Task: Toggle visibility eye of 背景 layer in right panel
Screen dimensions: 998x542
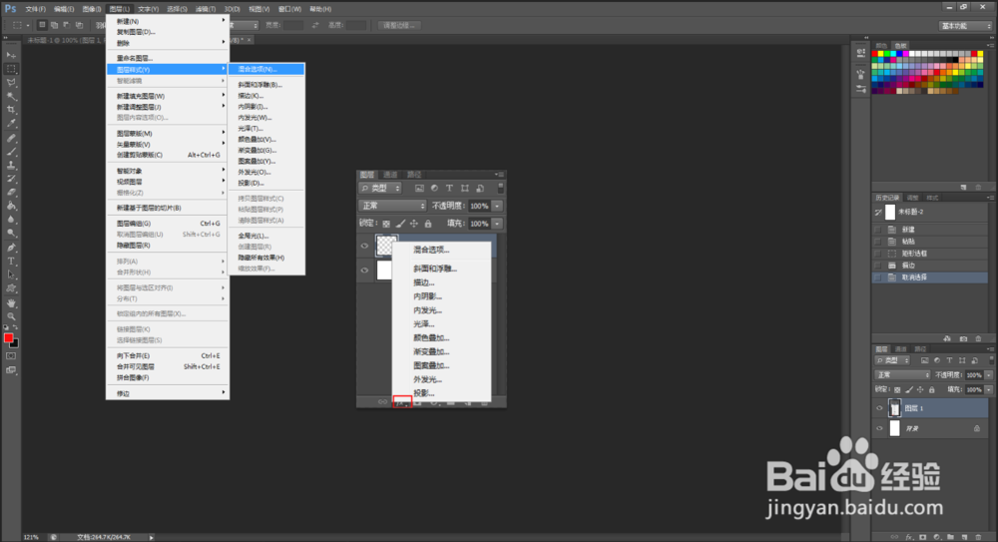Action: (x=879, y=428)
